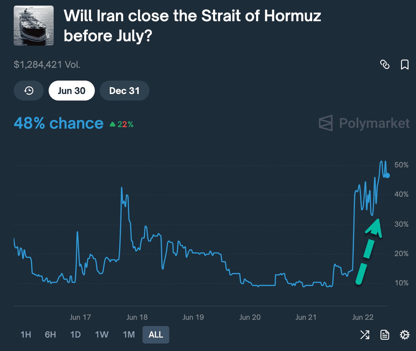Click the 48% chance label
The width and height of the screenshot is (416, 351).
click(58, 124)
